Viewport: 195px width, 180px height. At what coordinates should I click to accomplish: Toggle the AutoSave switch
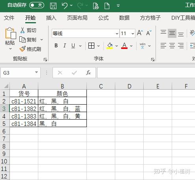tap(37, 5)
